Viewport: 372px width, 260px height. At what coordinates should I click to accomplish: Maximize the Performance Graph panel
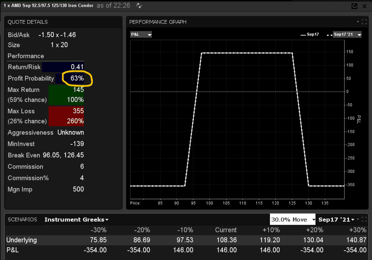tap(364, 22)
